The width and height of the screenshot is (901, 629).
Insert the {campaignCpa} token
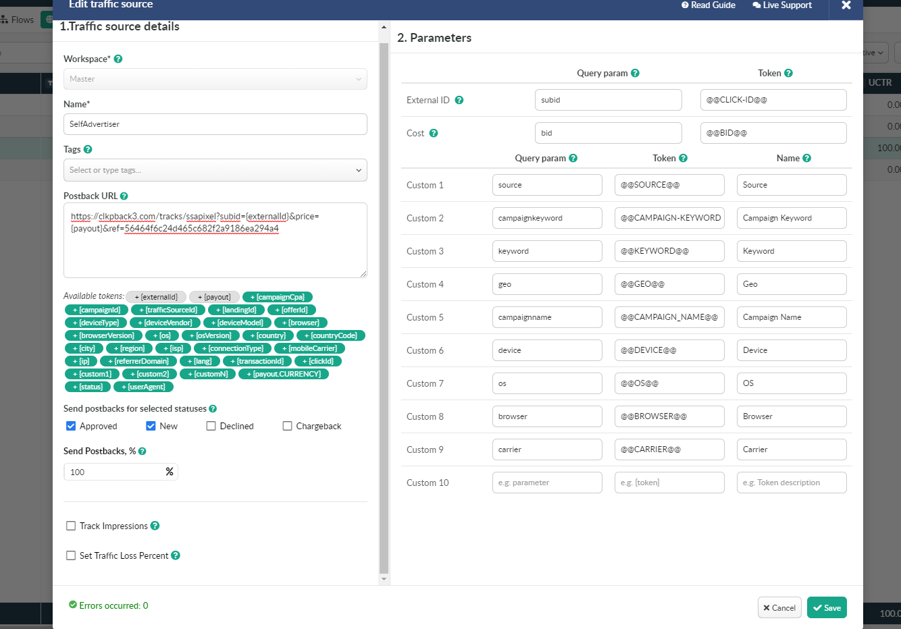[x=278, y=297]
